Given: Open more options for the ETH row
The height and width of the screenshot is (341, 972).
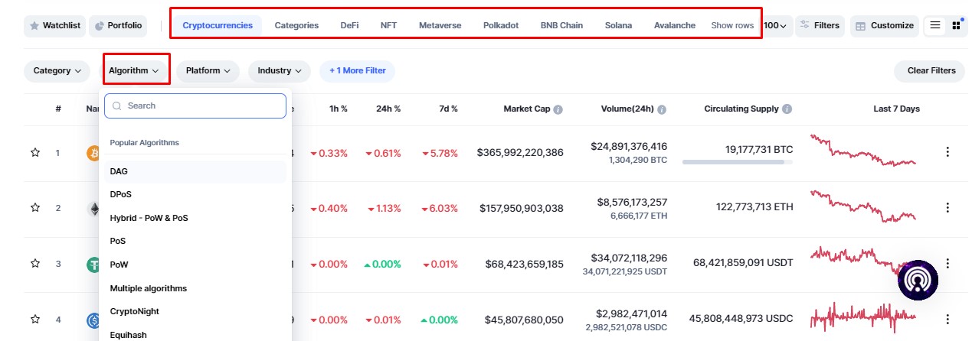Looking at the screenshot, I should point(947,208).
